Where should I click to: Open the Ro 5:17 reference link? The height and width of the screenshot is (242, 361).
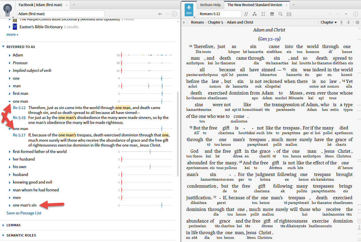click(x=19, y=135)
